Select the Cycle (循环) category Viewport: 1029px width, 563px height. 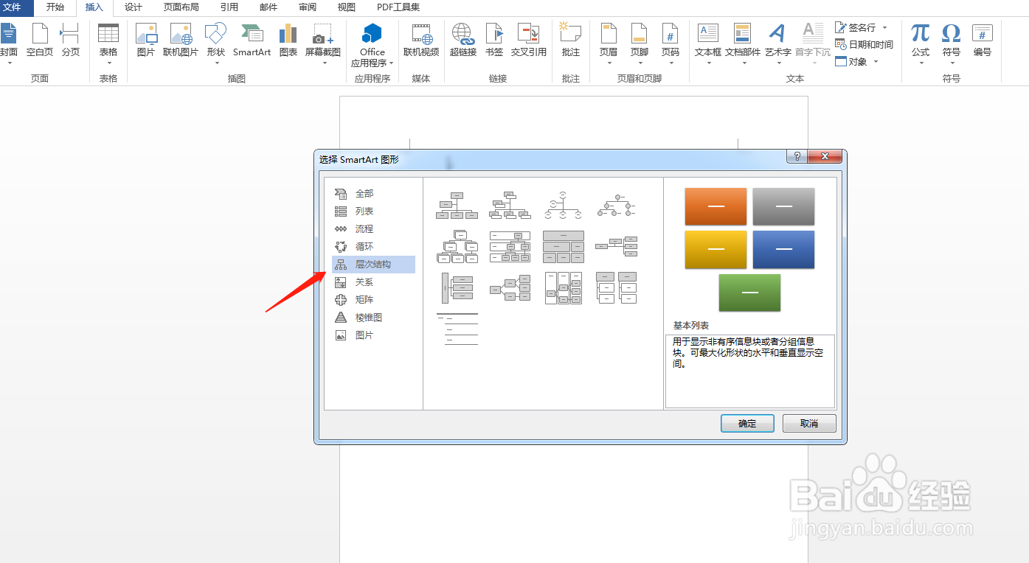tap(373, 247)
